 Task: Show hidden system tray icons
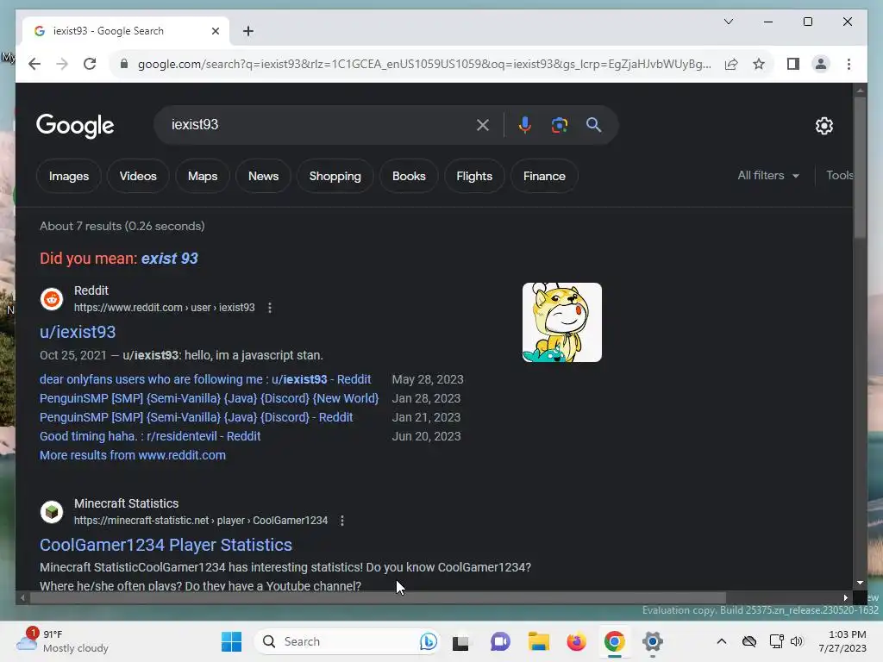tap(722, 641)
